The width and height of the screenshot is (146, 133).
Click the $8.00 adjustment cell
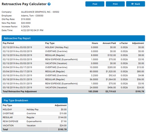(x=141, y=55)
